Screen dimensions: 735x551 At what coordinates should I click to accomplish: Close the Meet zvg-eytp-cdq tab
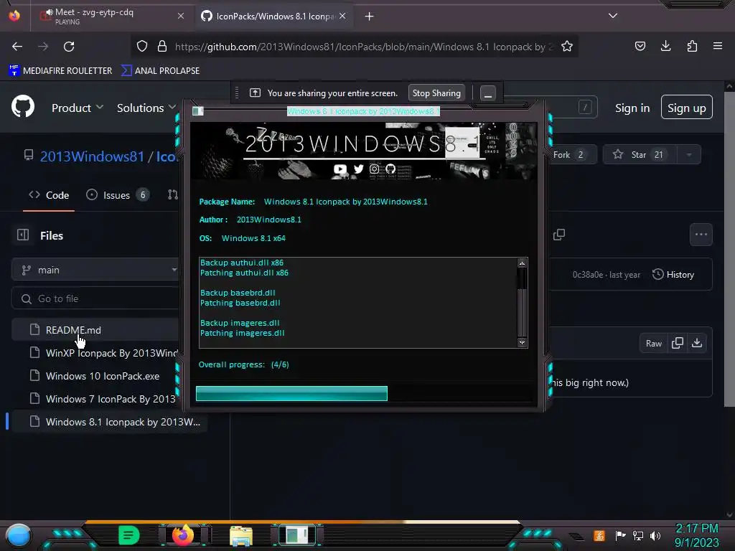tap(181, 16)
